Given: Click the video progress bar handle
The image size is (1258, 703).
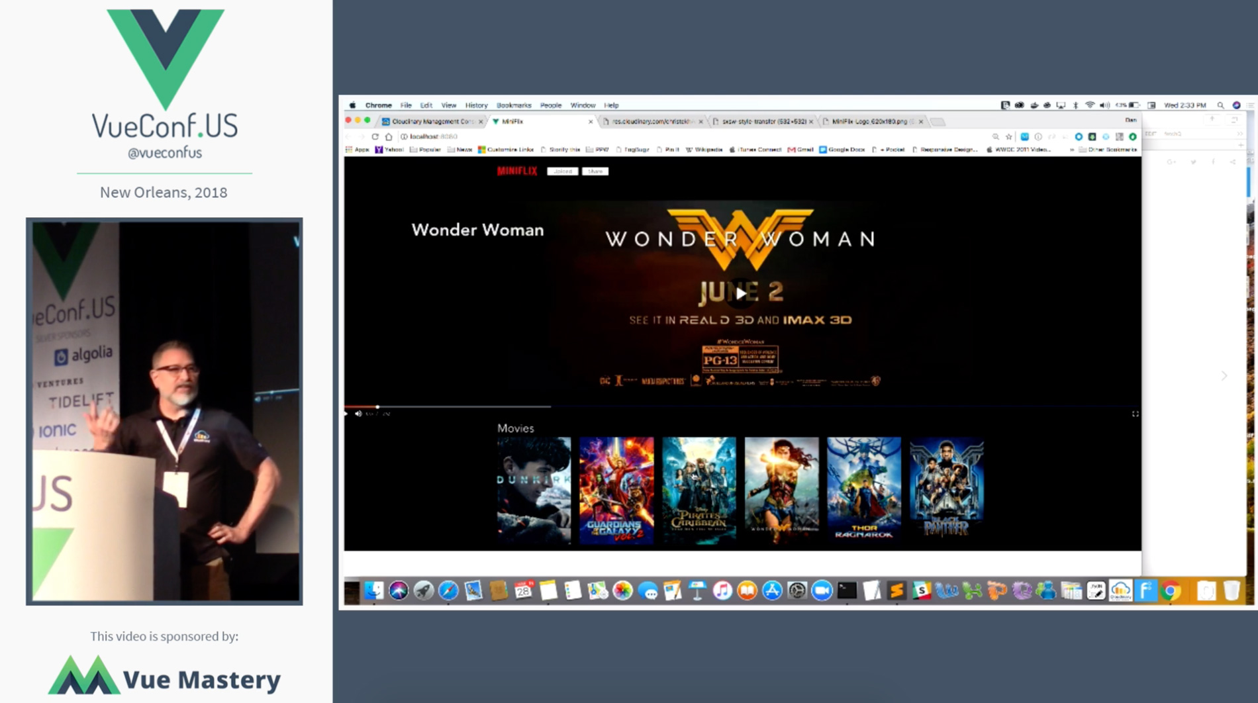Looking at the screenshot, I should 377,406.
